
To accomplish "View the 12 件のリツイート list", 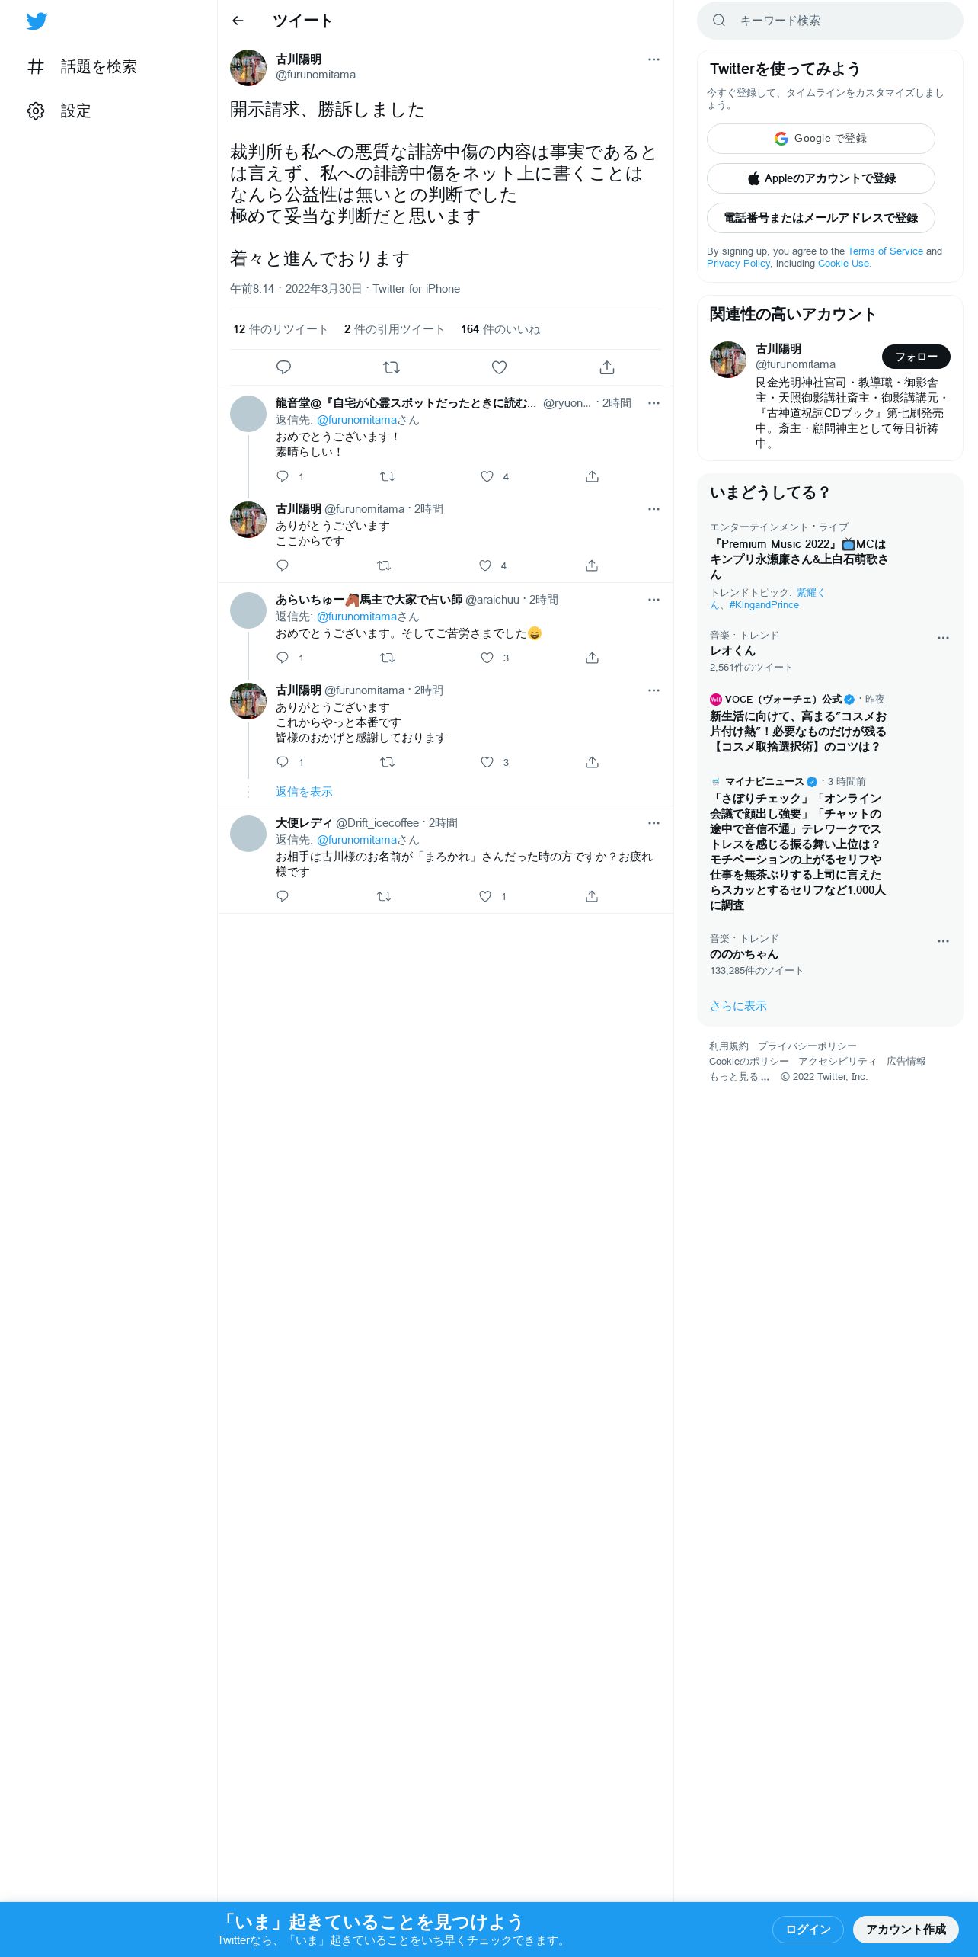I will click(280, 329).
